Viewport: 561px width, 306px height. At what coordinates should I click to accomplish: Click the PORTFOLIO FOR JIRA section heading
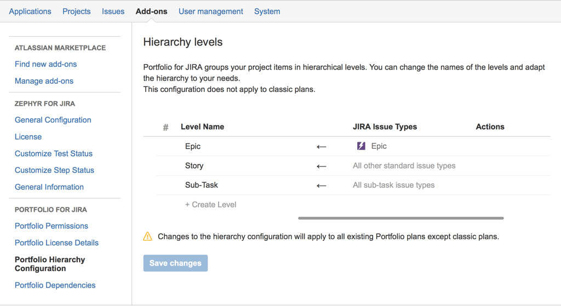(x=51, y=210)
